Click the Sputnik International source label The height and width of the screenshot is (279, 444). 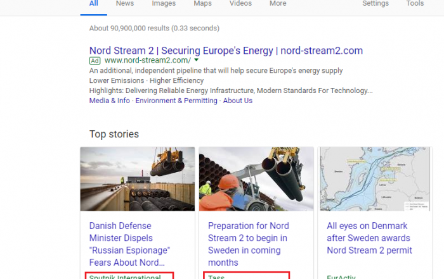click(125, 276)
